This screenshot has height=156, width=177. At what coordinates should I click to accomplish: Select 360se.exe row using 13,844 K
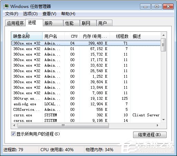pos(86,87)
